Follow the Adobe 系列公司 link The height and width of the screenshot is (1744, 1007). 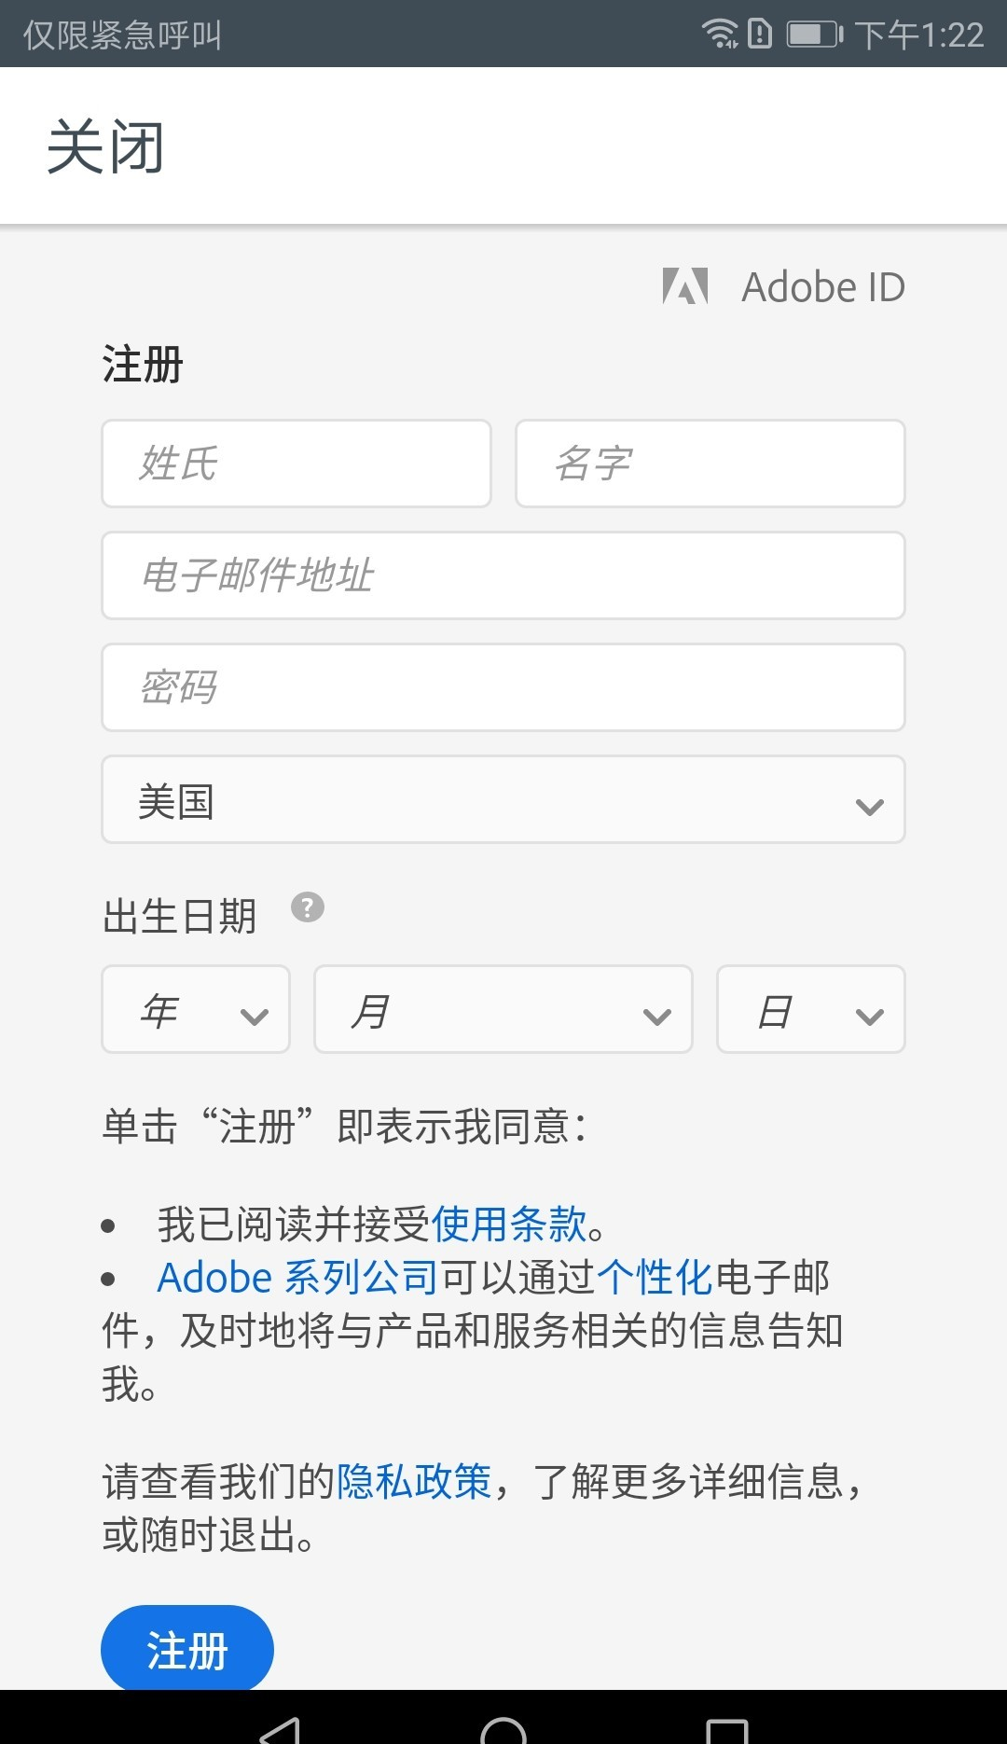(297, 1278)
